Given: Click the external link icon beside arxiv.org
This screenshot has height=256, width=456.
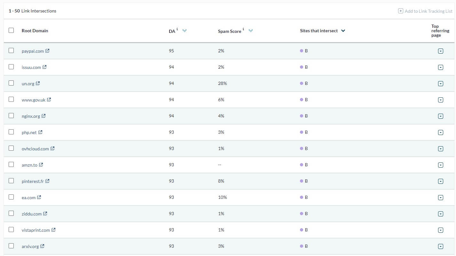Looking at the screenshot, I should pyautogui.click(x=42, y=246).
